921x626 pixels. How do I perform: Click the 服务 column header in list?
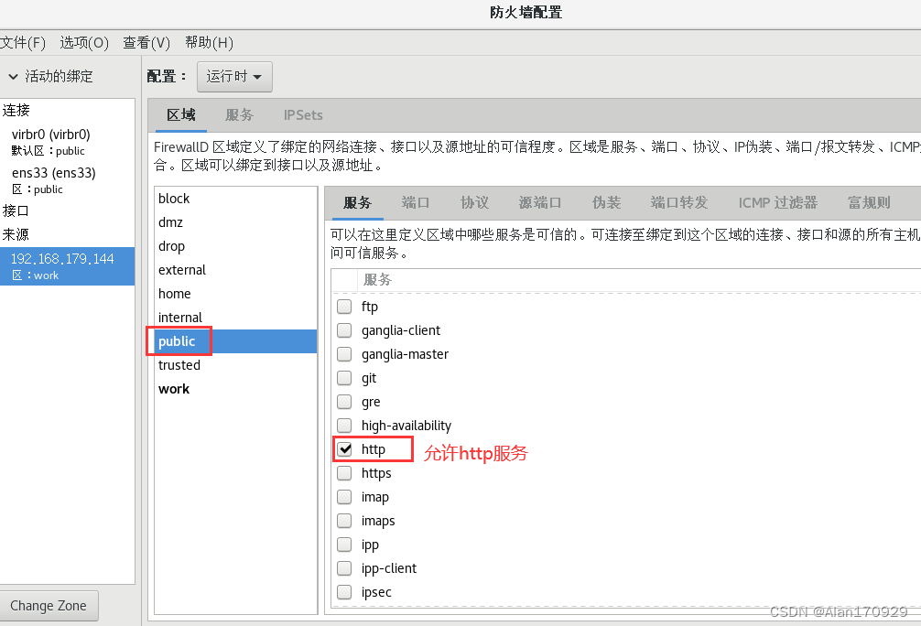point(377,279)
